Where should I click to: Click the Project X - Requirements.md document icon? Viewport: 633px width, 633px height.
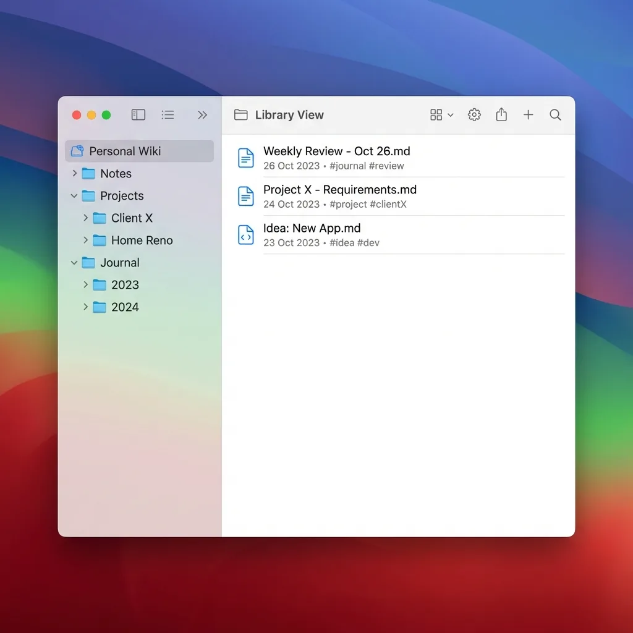coord(246,197)
